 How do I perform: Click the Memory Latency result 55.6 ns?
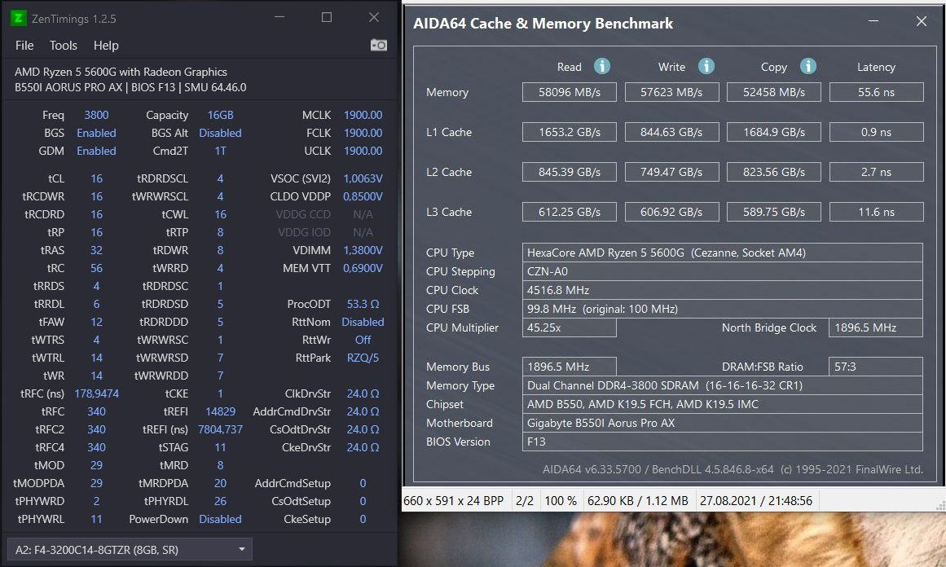pyautogui.click(x=877, y=92)
